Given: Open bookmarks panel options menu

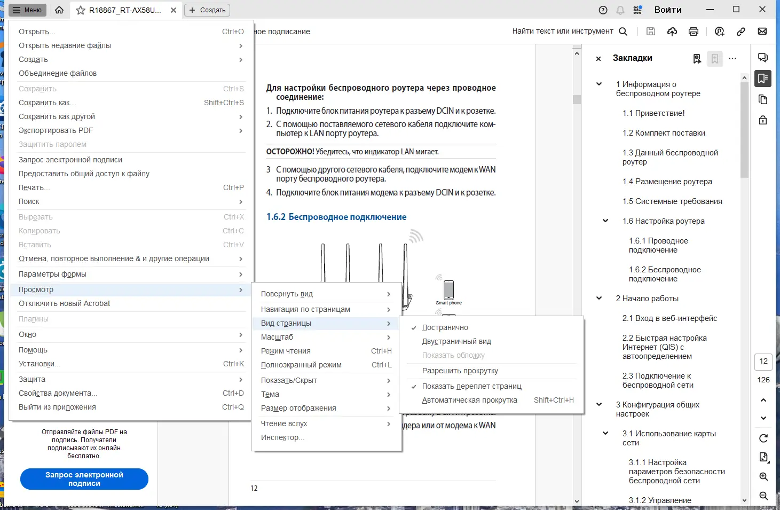Looking at the screenshot, I should click(732, 59).
